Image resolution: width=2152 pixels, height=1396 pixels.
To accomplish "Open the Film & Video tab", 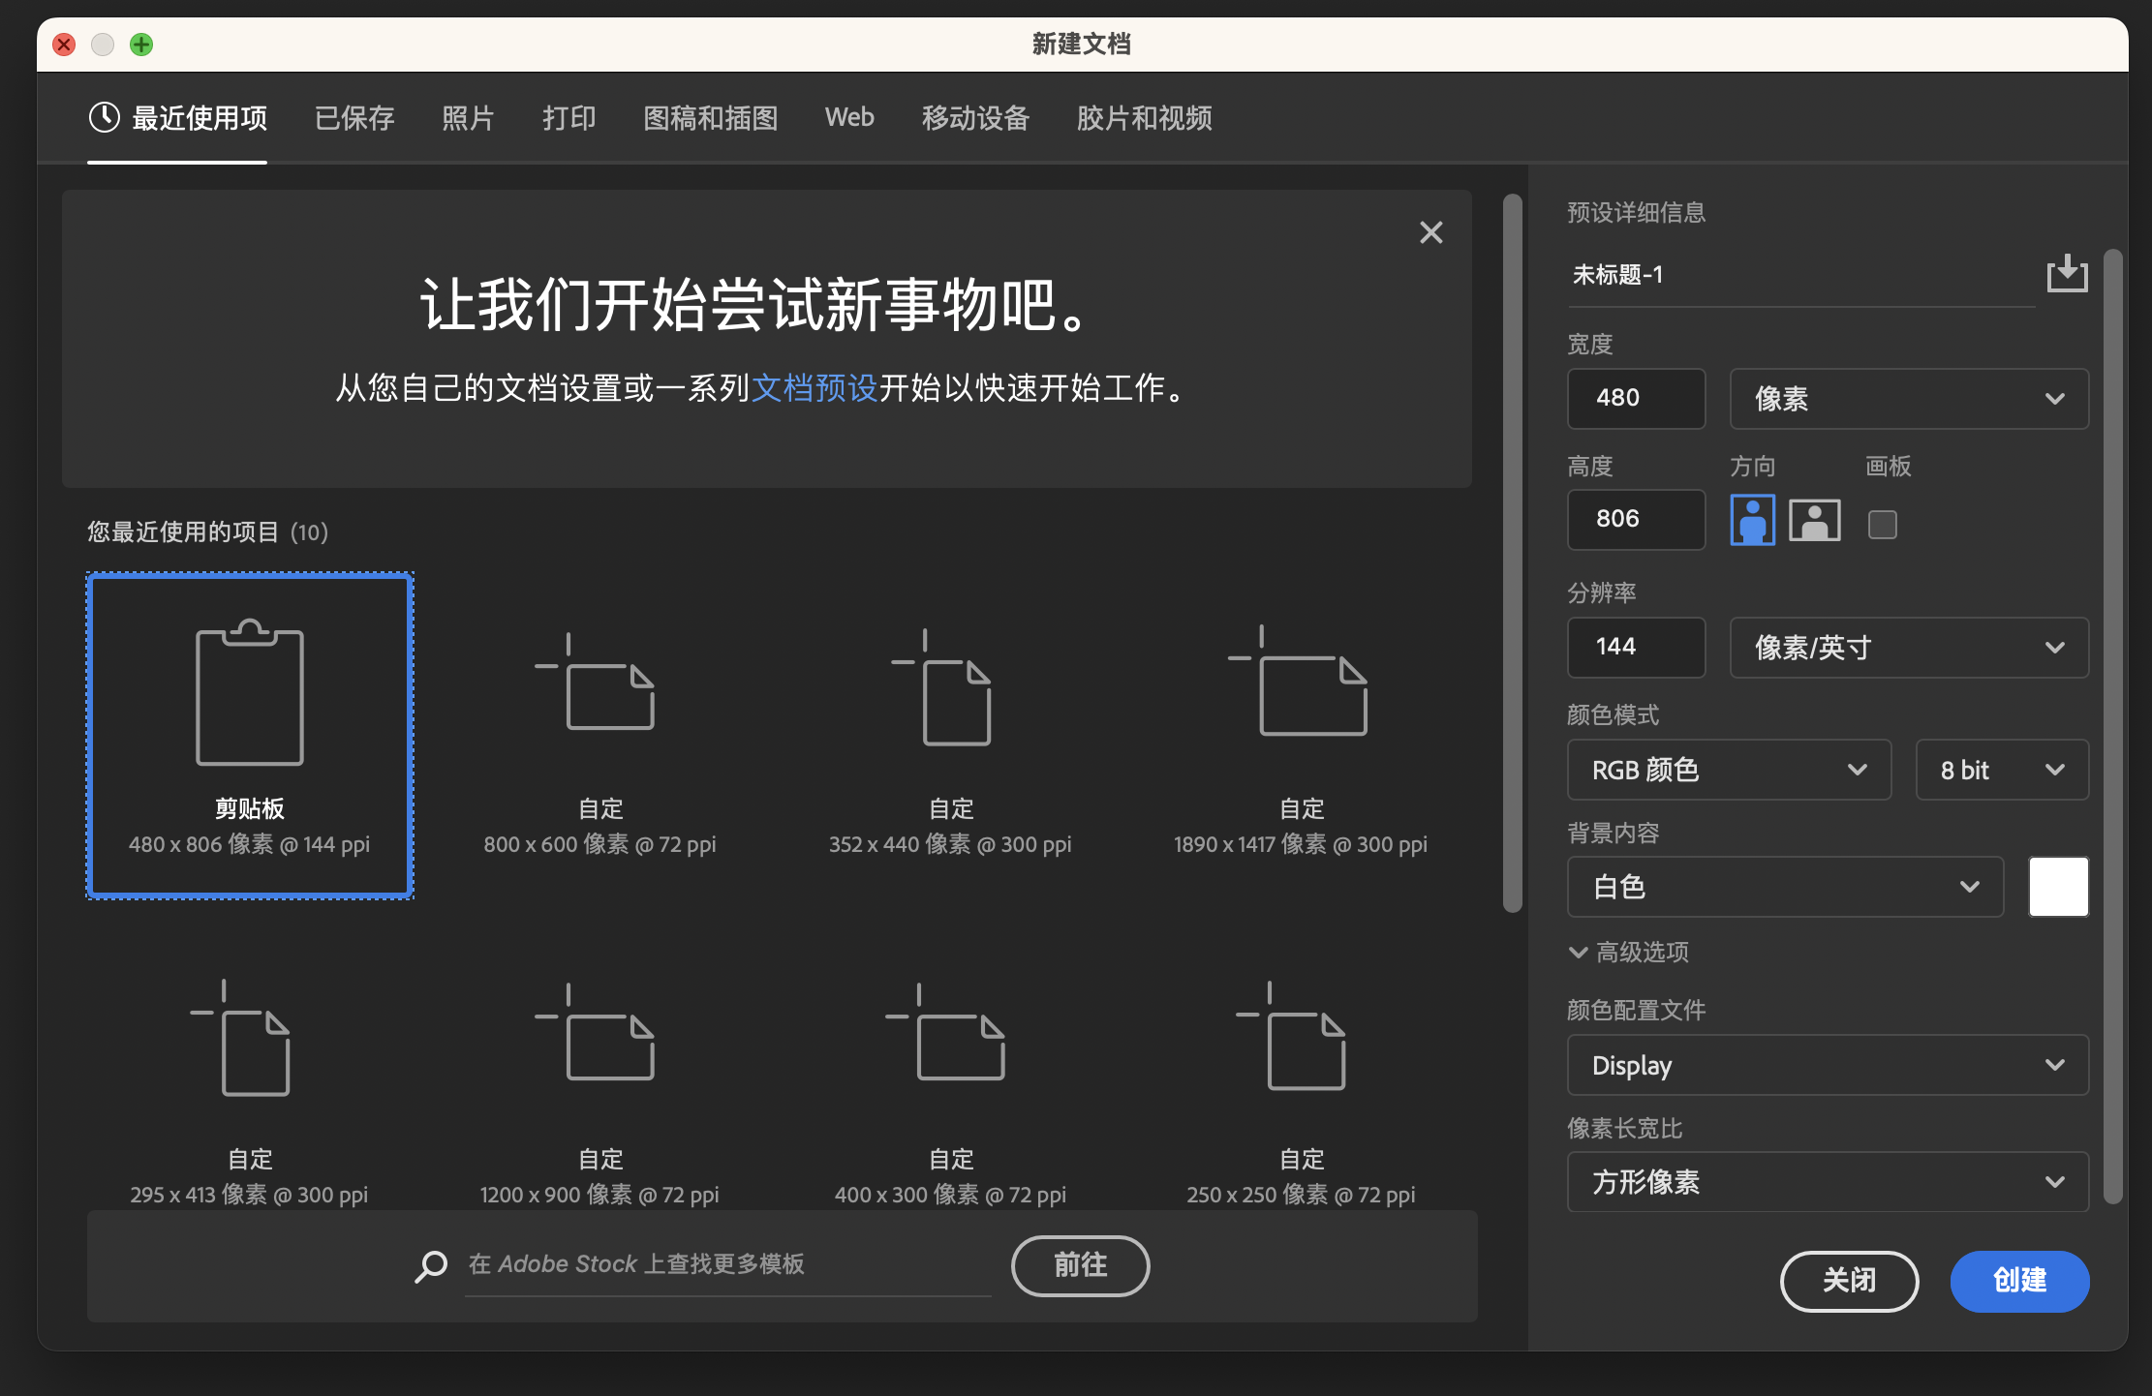I will [1144, 118].
